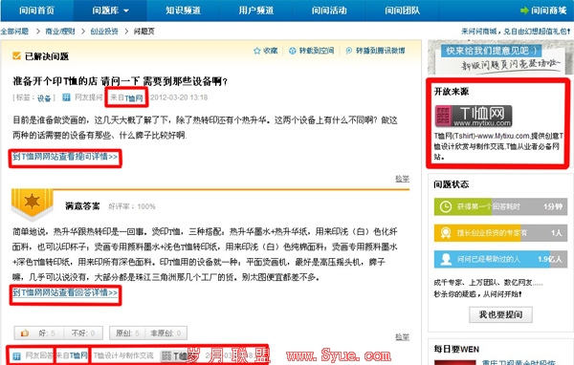Click the 好评率：100% text
Screen dimensions: 574x365
tap(132, 206)
